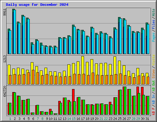Screen dimensions: 157x122
Task: Click the 'Sites' legend label
Action: tap(154, 74)
